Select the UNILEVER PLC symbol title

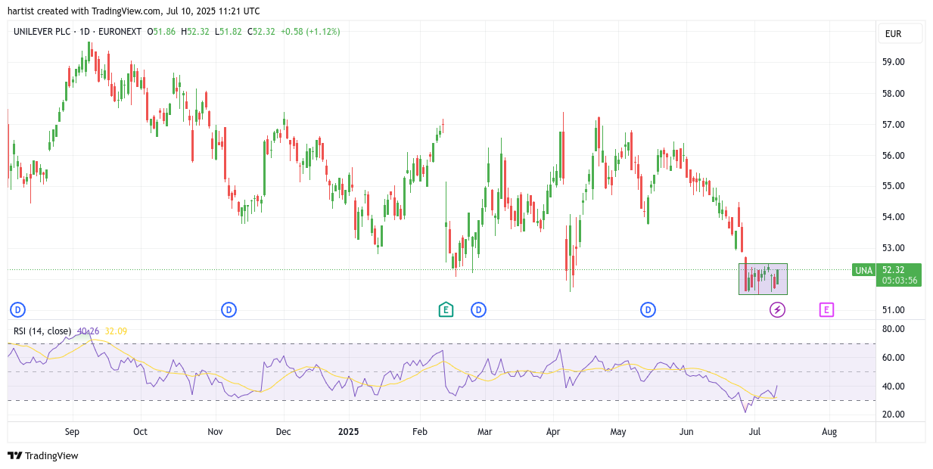43,32
